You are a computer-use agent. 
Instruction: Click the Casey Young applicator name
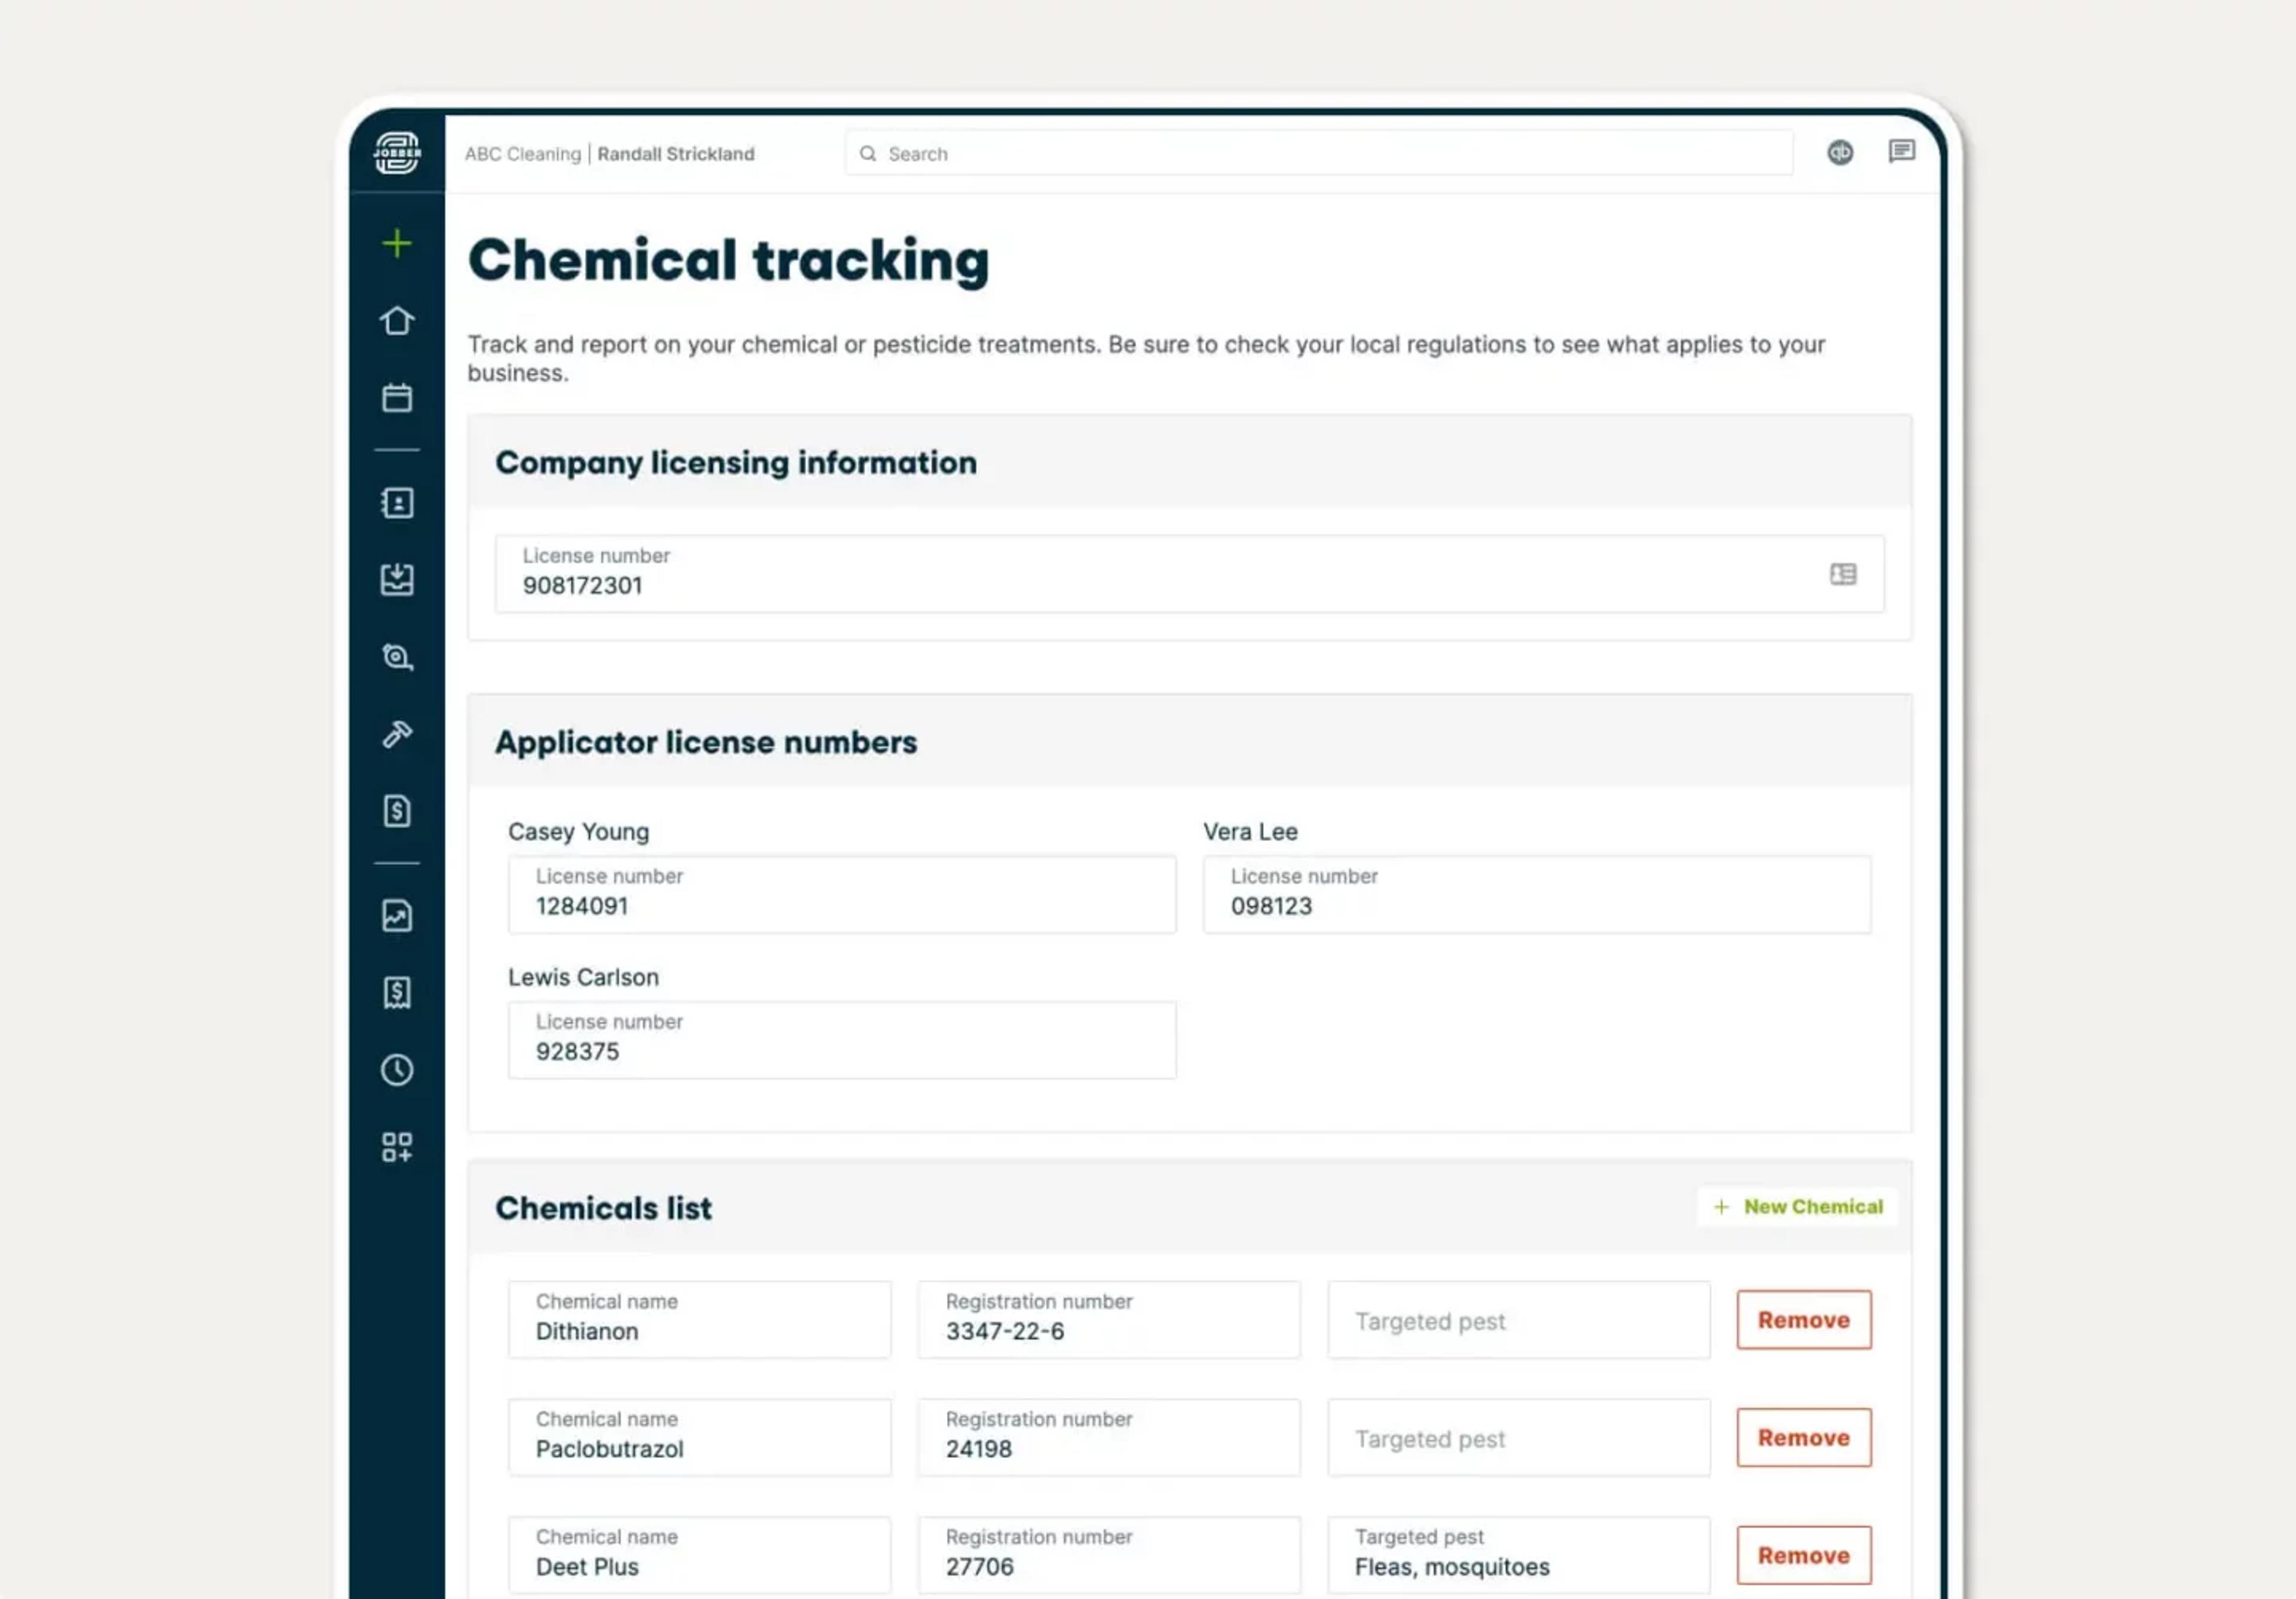(x=579, y=832)
